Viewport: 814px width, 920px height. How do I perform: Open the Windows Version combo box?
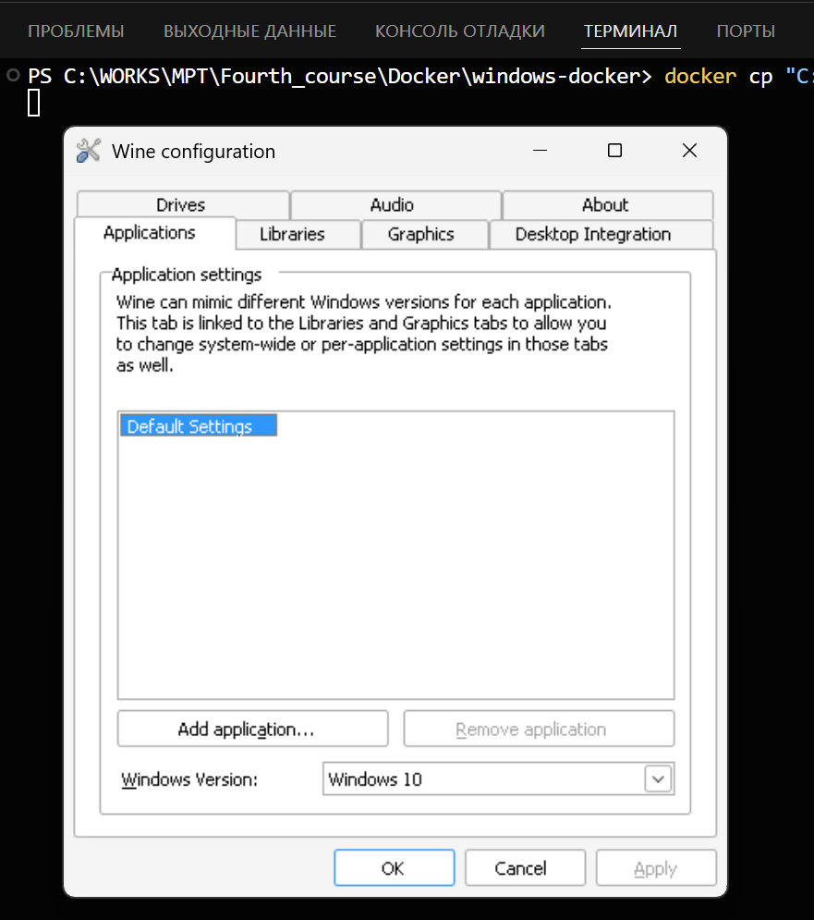click(499, 779)
